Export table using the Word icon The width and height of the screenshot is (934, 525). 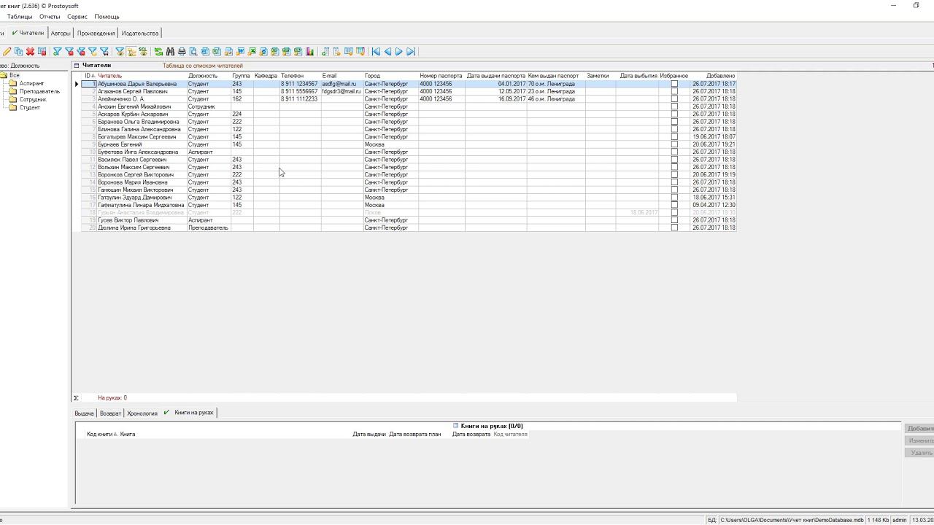click(240, 52)
